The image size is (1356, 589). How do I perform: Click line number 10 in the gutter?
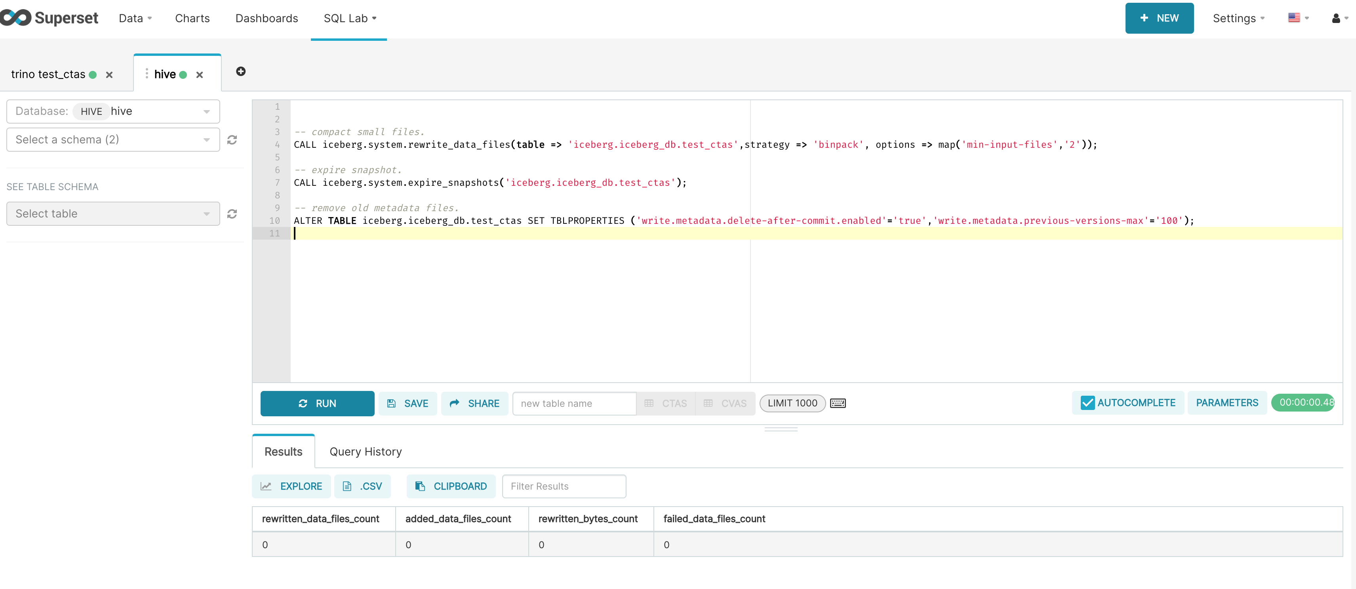coord(274,221)
